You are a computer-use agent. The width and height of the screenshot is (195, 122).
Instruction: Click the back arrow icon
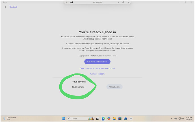point(5,7)
